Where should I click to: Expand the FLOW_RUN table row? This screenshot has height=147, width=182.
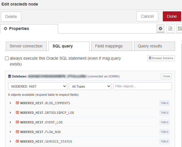coord(10,132)
